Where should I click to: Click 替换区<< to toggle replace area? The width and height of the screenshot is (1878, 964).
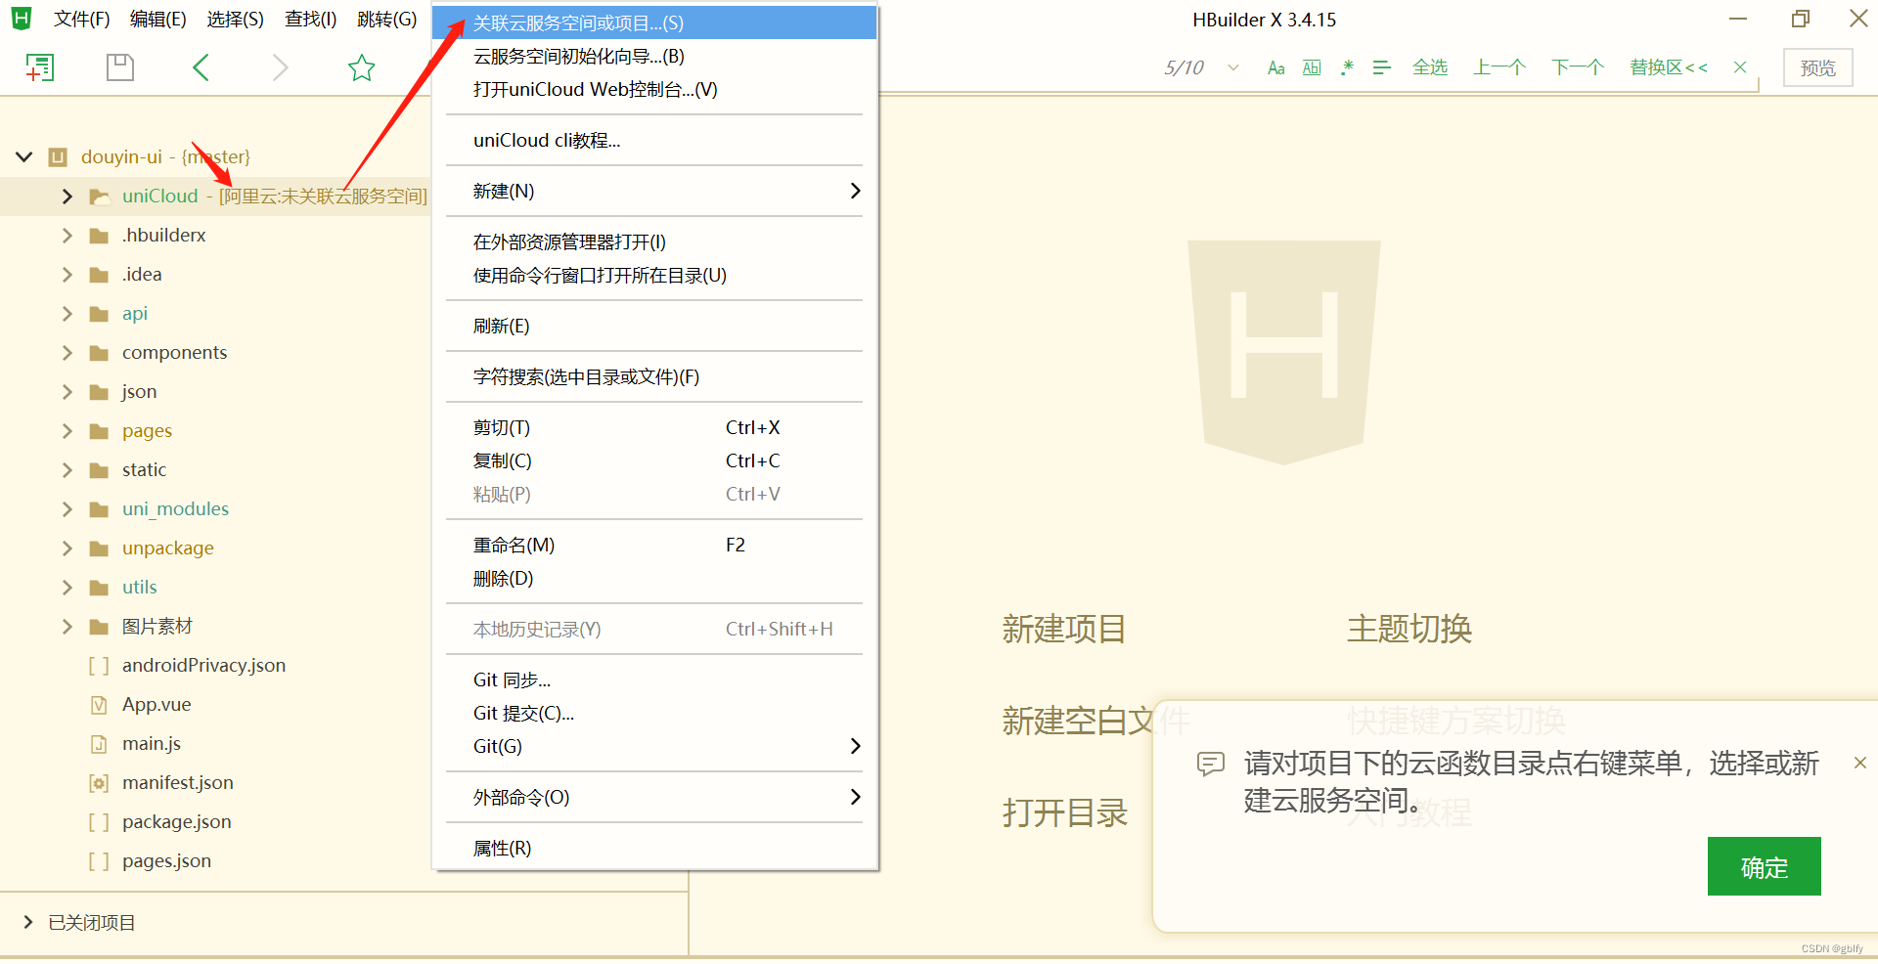pos(1669,67)
